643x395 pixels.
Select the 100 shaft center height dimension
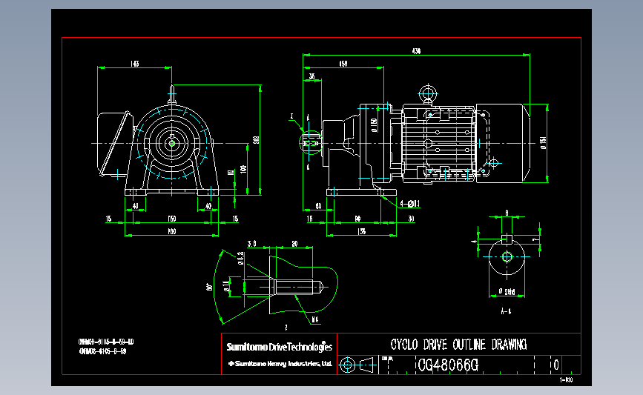click(243, 169)
